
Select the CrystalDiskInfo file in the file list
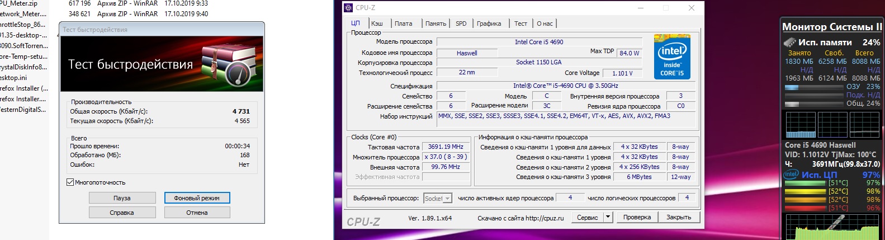click(x=25, y=67)
